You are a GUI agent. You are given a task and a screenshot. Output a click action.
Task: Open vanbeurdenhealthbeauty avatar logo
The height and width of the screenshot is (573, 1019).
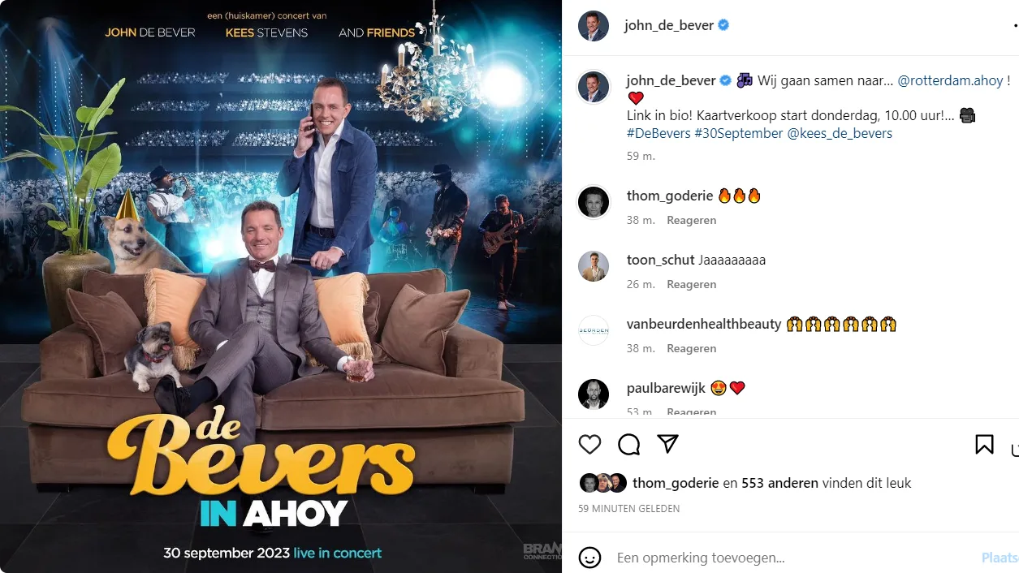594,330
